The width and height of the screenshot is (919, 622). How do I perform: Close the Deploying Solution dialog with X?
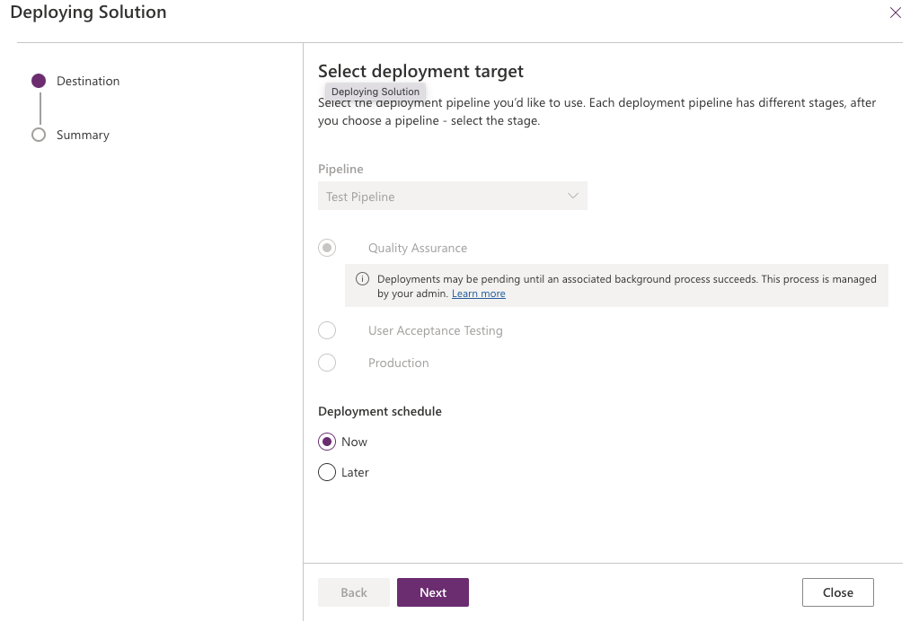895,13
